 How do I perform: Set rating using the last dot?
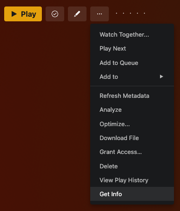point(144,13)
